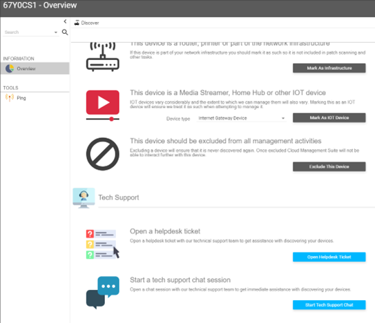Screen dimensions: 375x323
Task: Click the Tech Support headset agent icon
Action: [x=84, y=198]
